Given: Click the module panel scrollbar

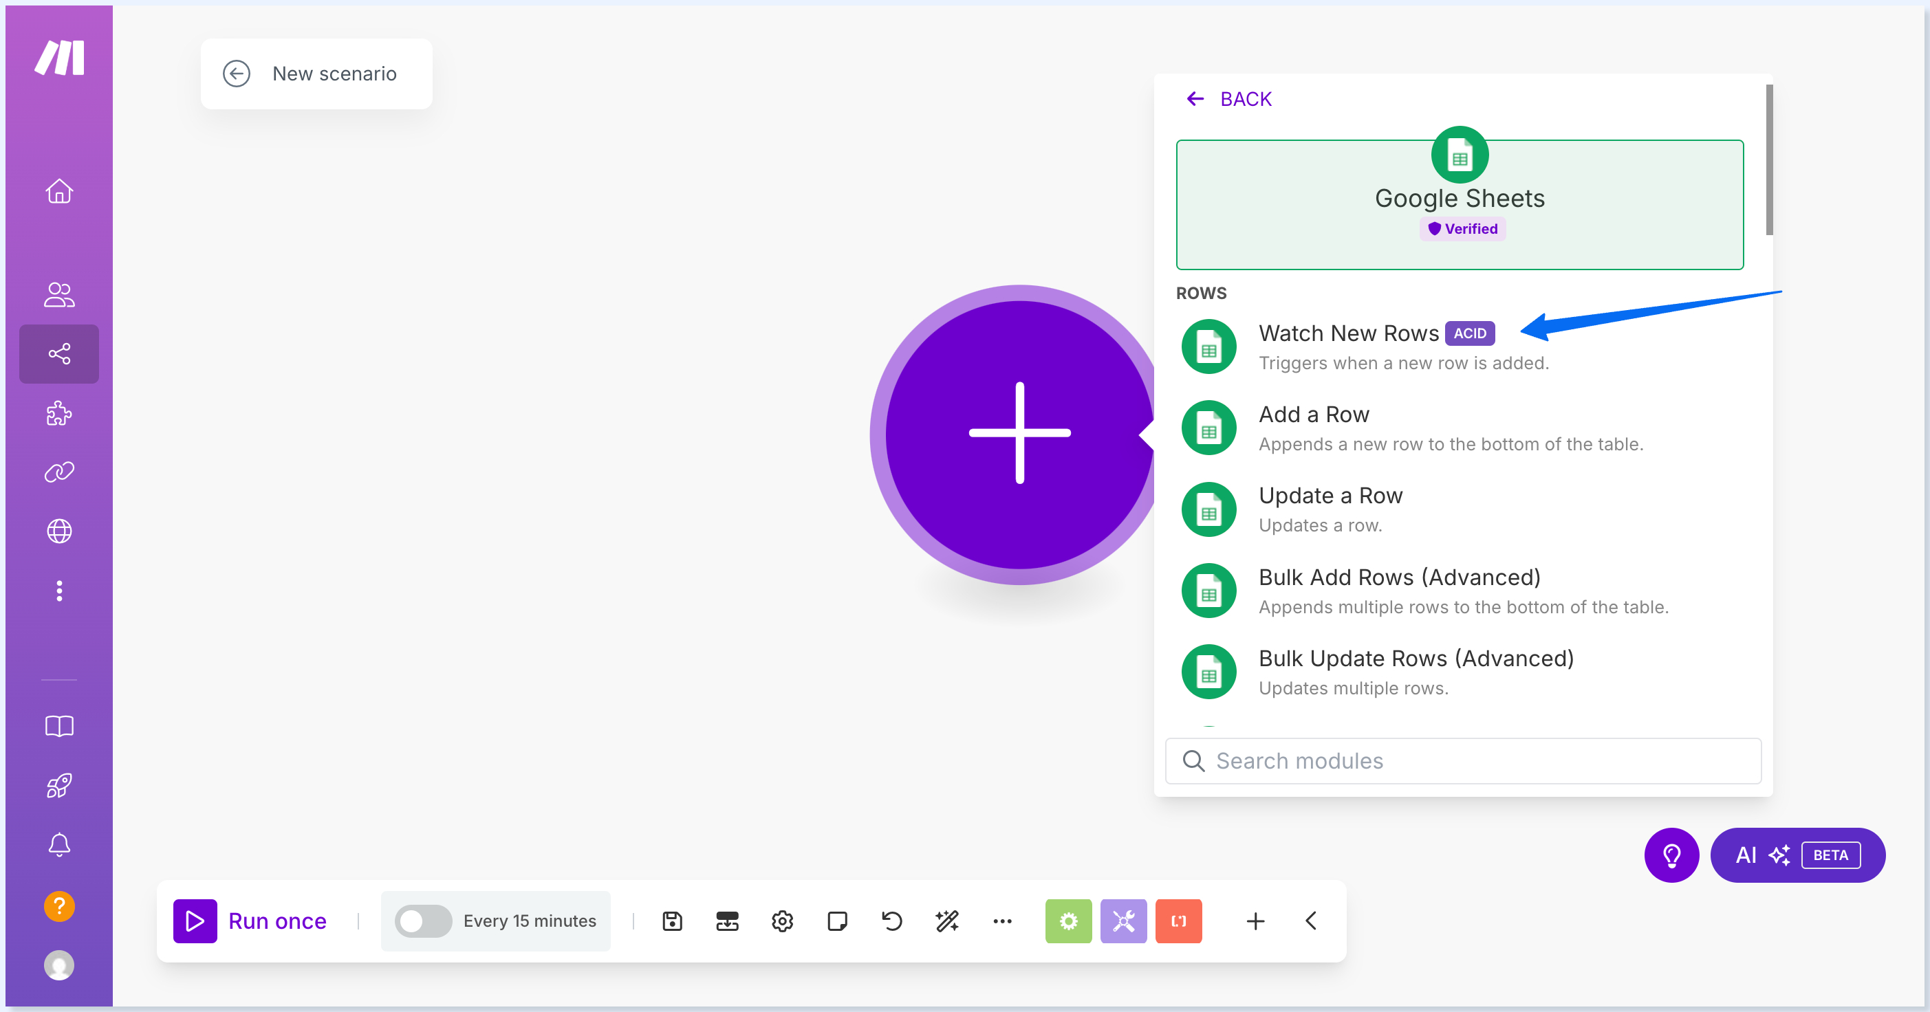Looking at the screenshot, I should [x=1769, y=159].
